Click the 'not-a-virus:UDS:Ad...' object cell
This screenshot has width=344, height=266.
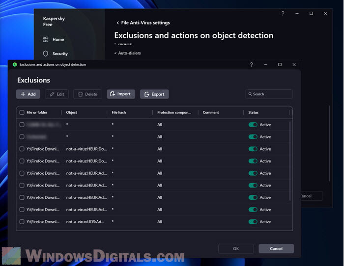tap(85, 222)
